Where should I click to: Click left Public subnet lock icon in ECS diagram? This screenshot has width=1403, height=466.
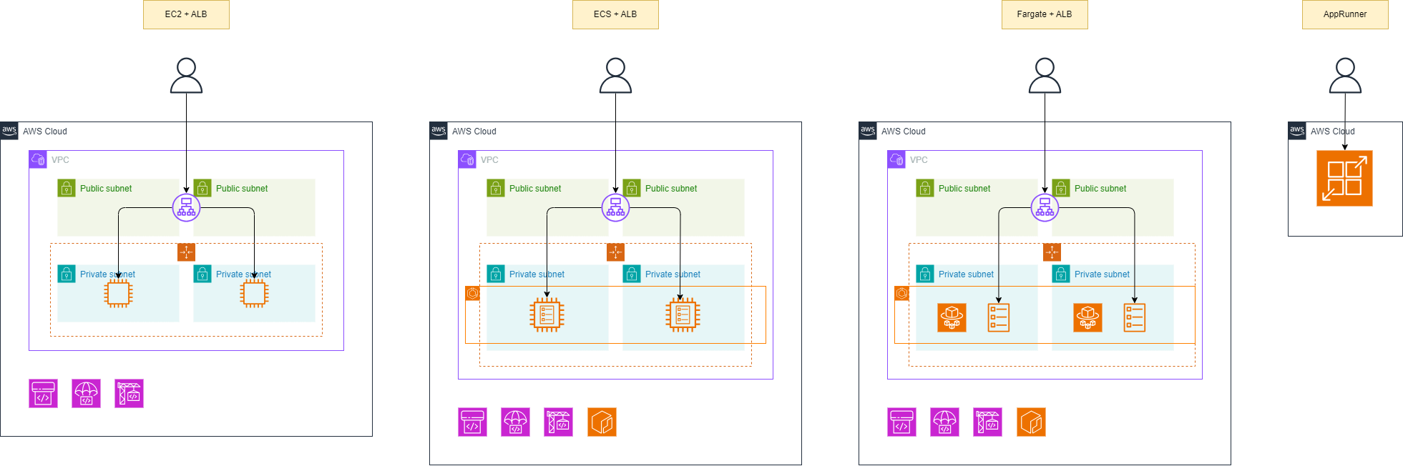[x=496, y=188]
